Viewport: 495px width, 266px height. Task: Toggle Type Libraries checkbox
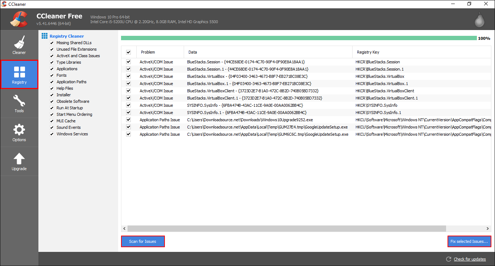pyautogui.click(x=52, y=62)
